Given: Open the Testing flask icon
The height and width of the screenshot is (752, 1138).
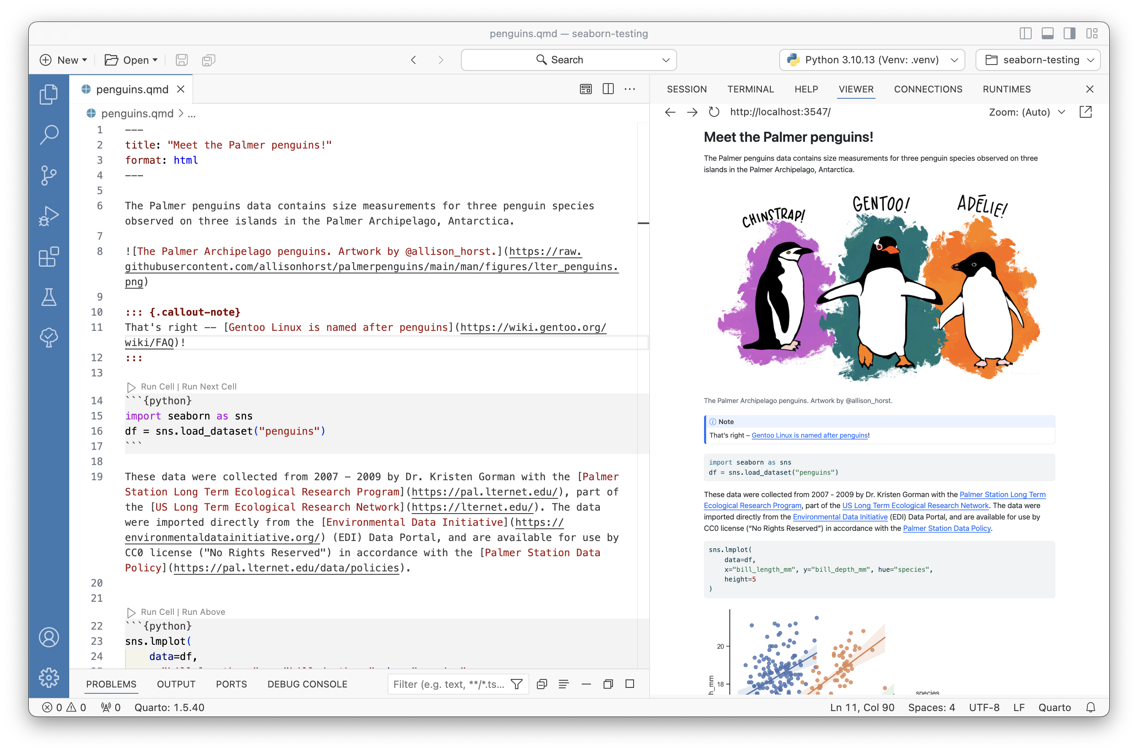Looking at the screenshot, I should tap(49, 298).
